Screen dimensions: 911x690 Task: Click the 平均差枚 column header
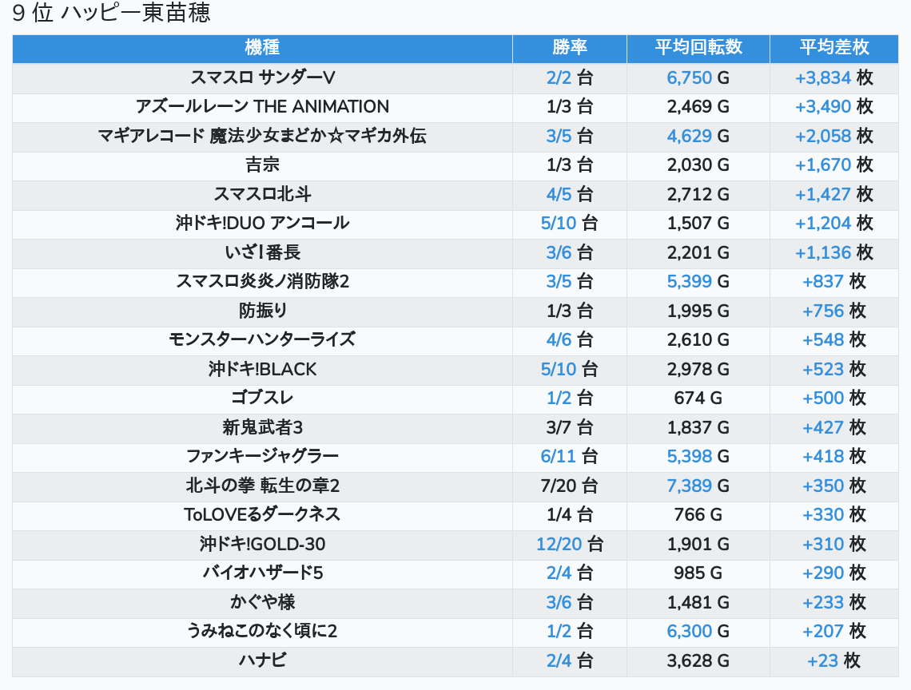pyautogui.click(x=833, y=48)
